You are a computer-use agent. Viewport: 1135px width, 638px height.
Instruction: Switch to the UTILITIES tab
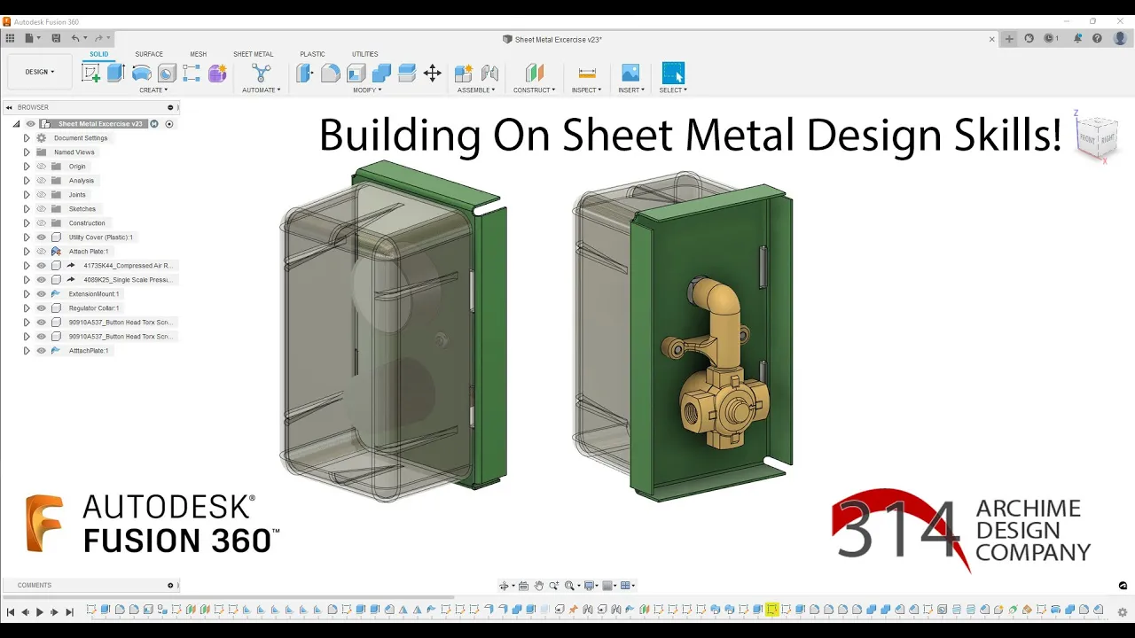[364, 54]
